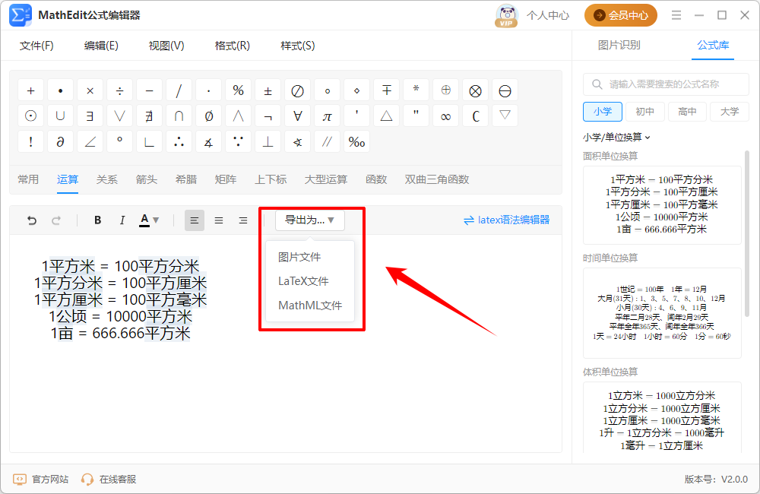This screenshot has height=494, width=760.
Task: Insert the triangle △ symbol
Action: [386, 116]
